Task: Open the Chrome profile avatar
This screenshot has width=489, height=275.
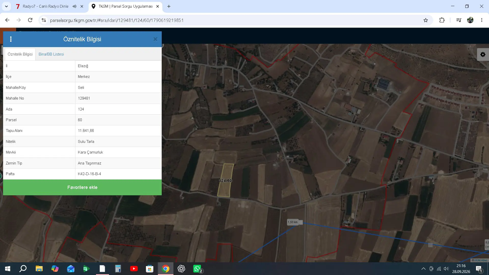Action: [x=470, y=20]
